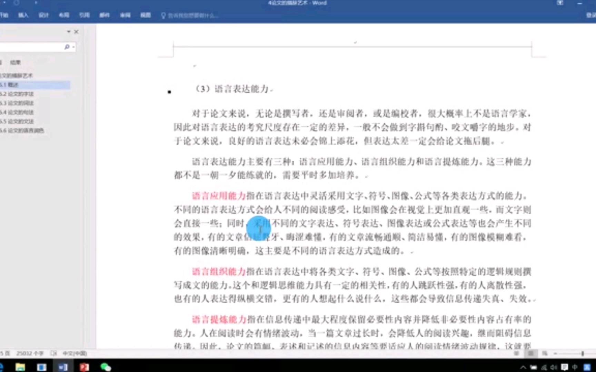The image size is (596, 372).
Task: Switch to the 布局 (Layout) tab
Action: point(64,15)
